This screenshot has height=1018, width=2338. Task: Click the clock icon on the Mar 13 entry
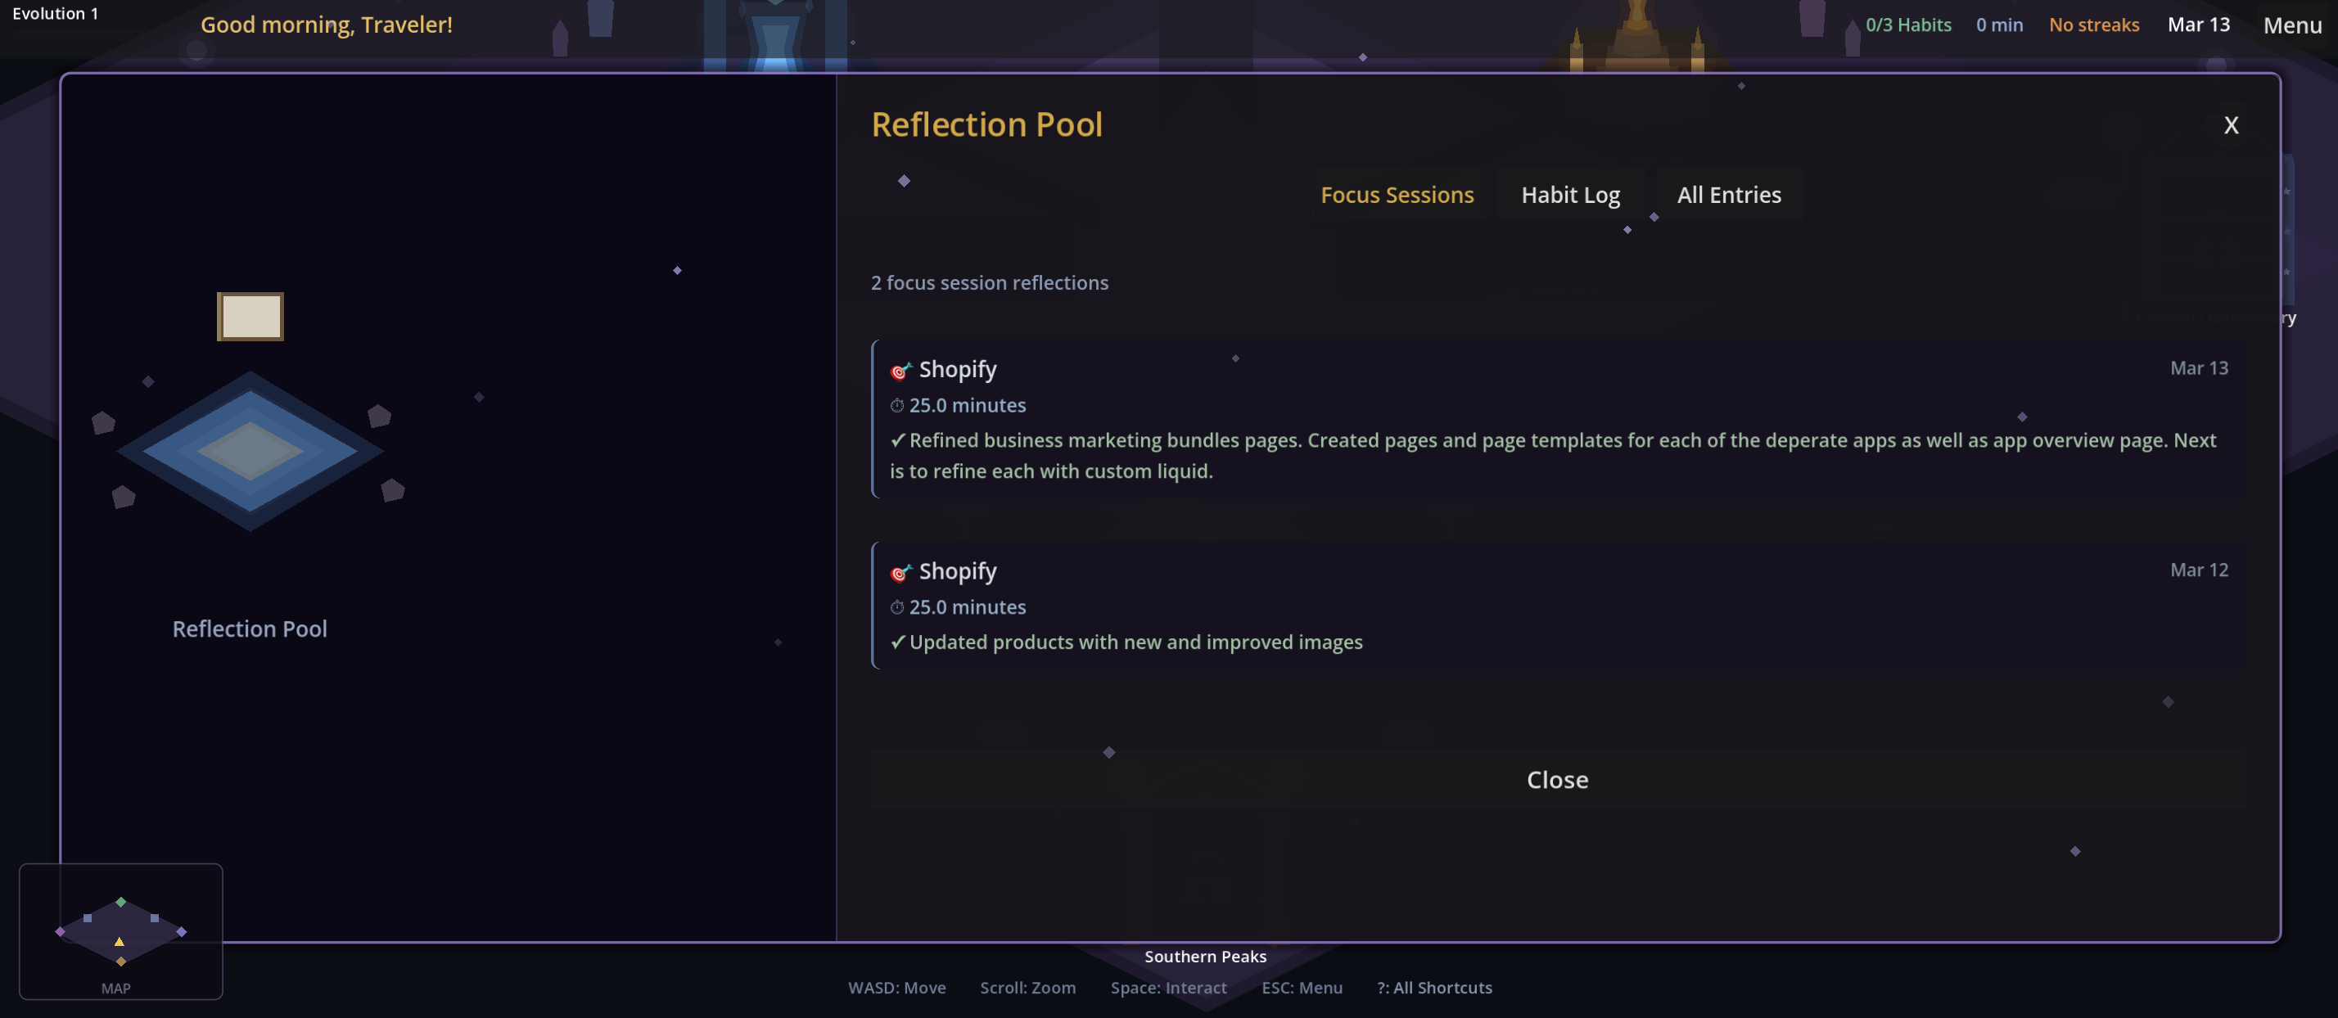896,406
